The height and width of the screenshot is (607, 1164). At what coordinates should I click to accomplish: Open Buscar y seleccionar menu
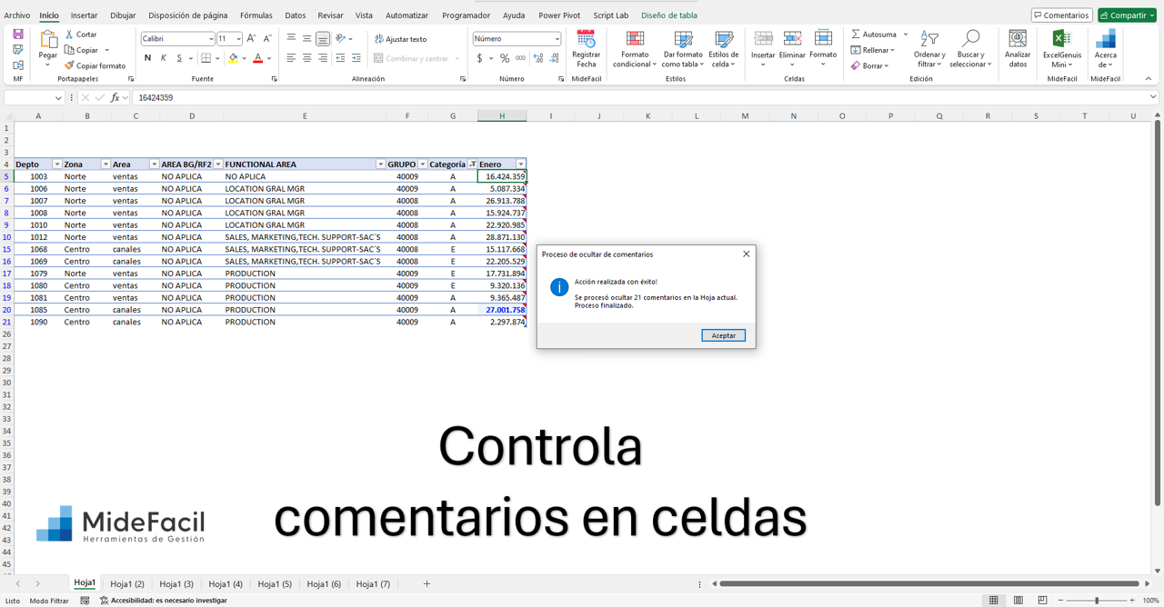pos(970,48)
